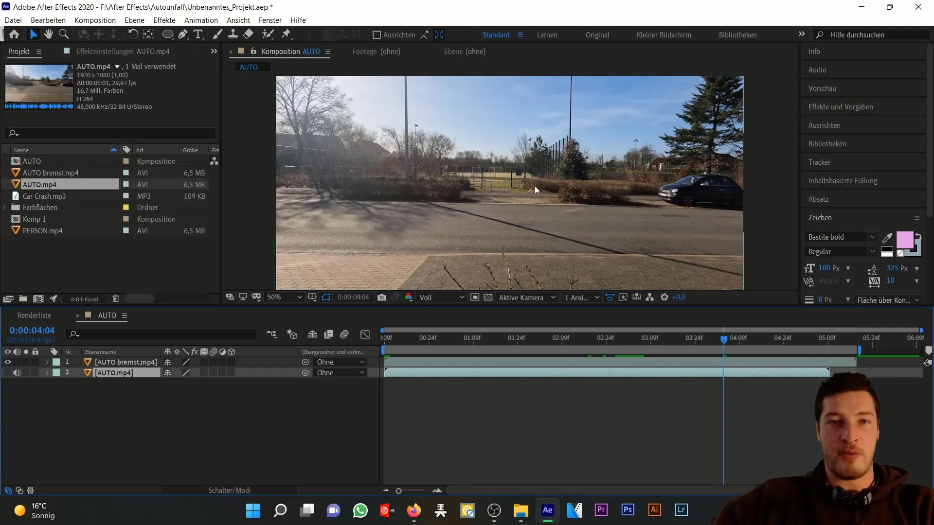Select the Shape tool in toolbar
Viewport: 934px width, 525px height.
(x=167, y=35)
